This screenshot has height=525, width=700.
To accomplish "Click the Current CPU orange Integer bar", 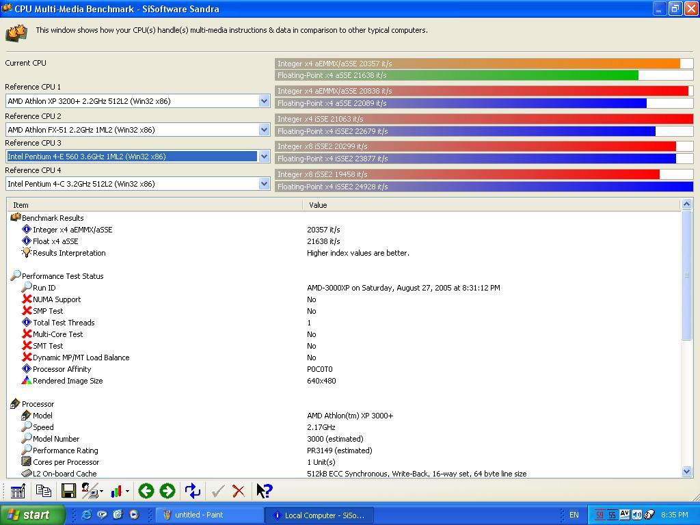I will pos(477,64).
